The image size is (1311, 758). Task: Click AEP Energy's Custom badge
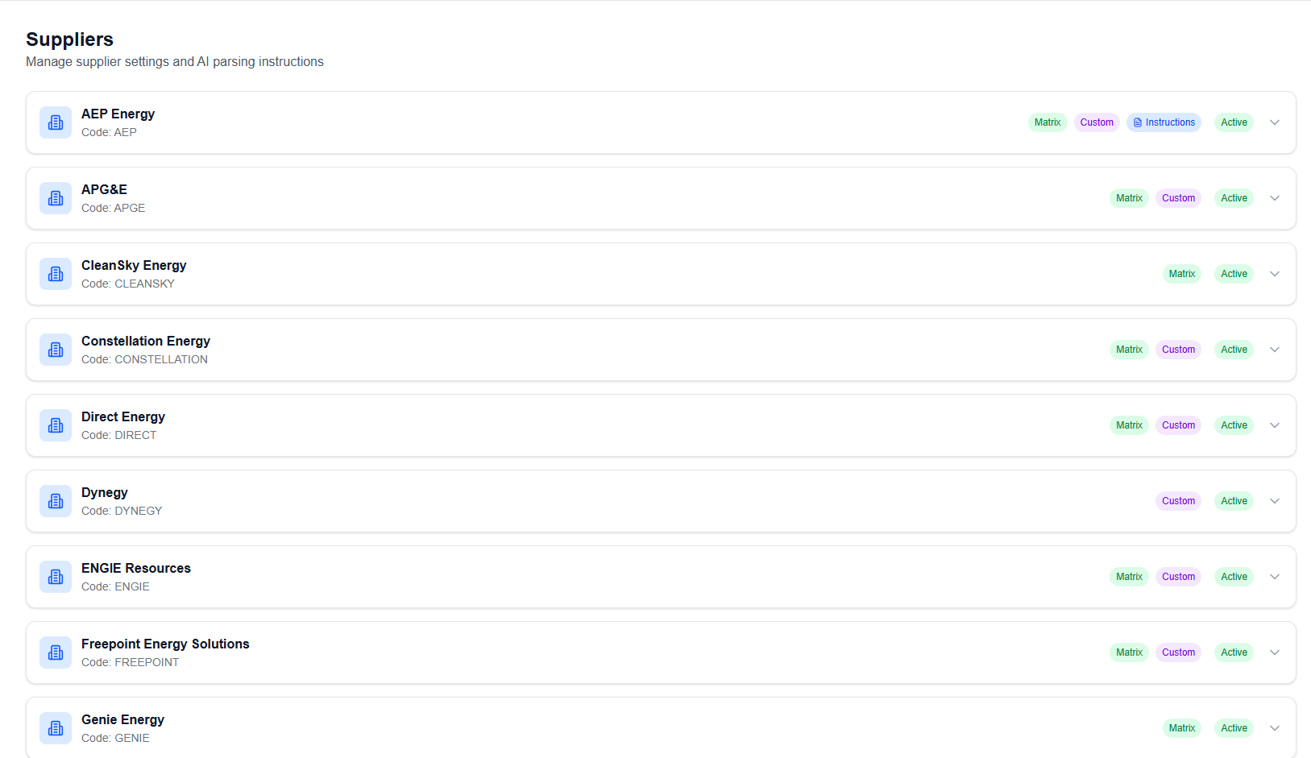click(1097, 122)
